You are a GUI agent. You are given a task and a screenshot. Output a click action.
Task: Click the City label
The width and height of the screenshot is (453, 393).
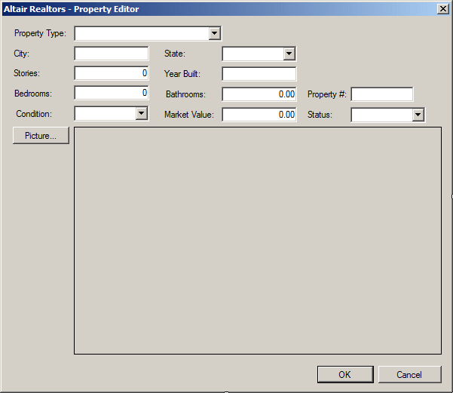(x=21, y=54)
